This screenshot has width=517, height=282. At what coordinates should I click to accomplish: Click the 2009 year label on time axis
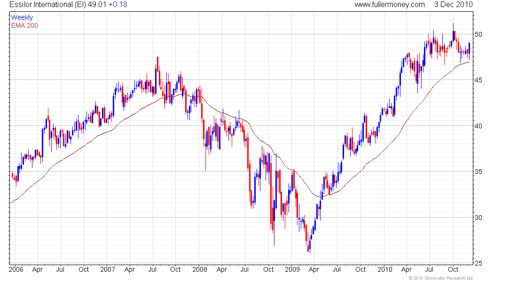point(292,269)
